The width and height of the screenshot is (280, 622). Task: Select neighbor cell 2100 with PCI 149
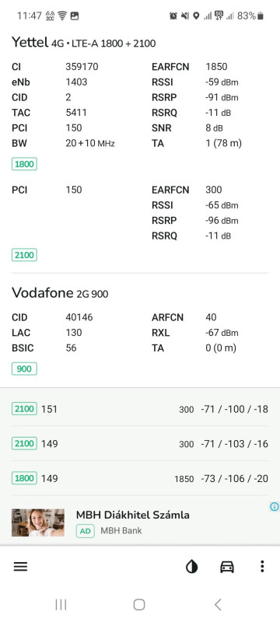tap(140, 443)
